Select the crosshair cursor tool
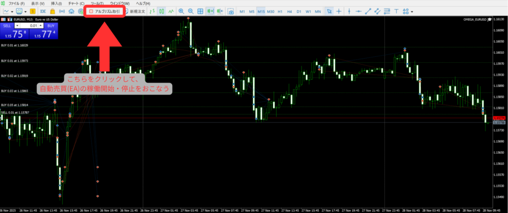This screenshot has width=508, height=213. [339, 11]
